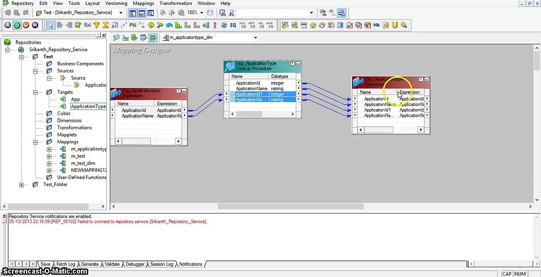541x277 pixels.
Task: Expand the m_test mapping node
Action: tap(49, 156)
